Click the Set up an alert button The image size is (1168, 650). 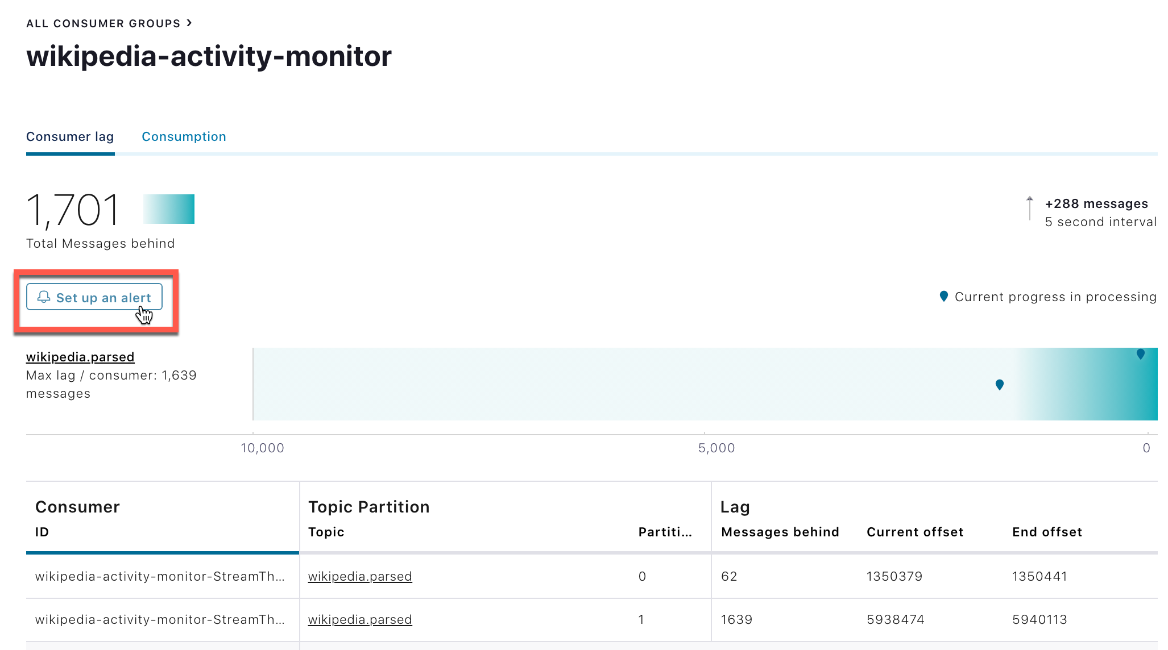pyautogui.click(x=94, y=297)
